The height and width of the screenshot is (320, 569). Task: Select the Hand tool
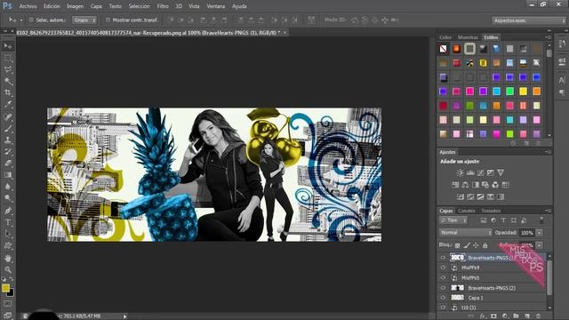pyautogui.click(x=8, y=259)
